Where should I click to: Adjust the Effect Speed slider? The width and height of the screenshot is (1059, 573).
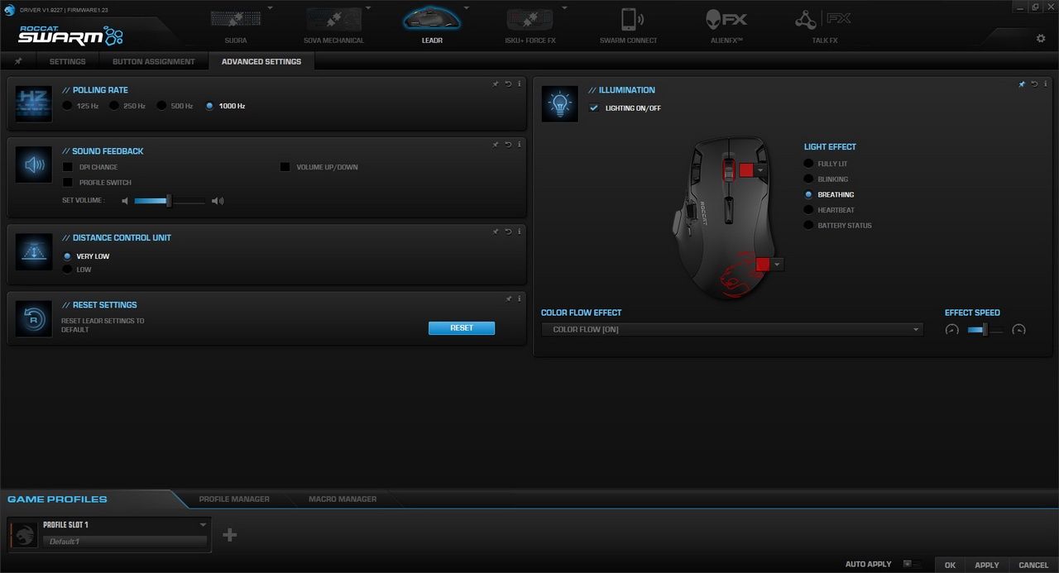pos(985,330)
